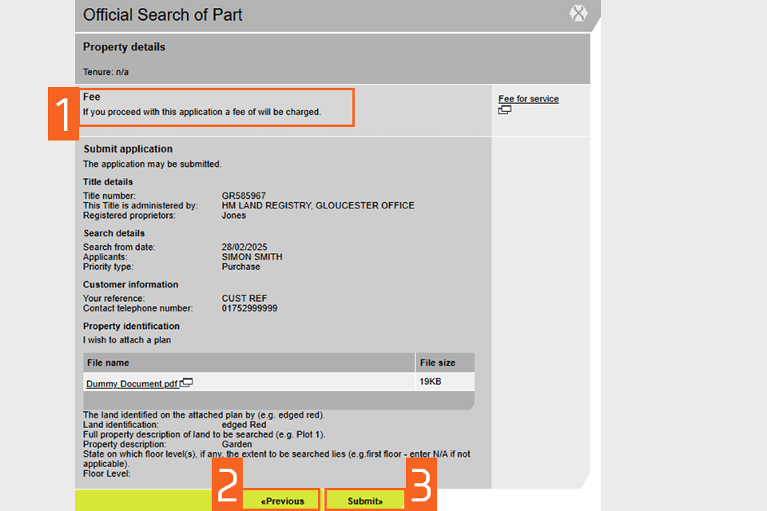Select the File size column header
Viewport: 767px width, 511px height.
[437, 362]
